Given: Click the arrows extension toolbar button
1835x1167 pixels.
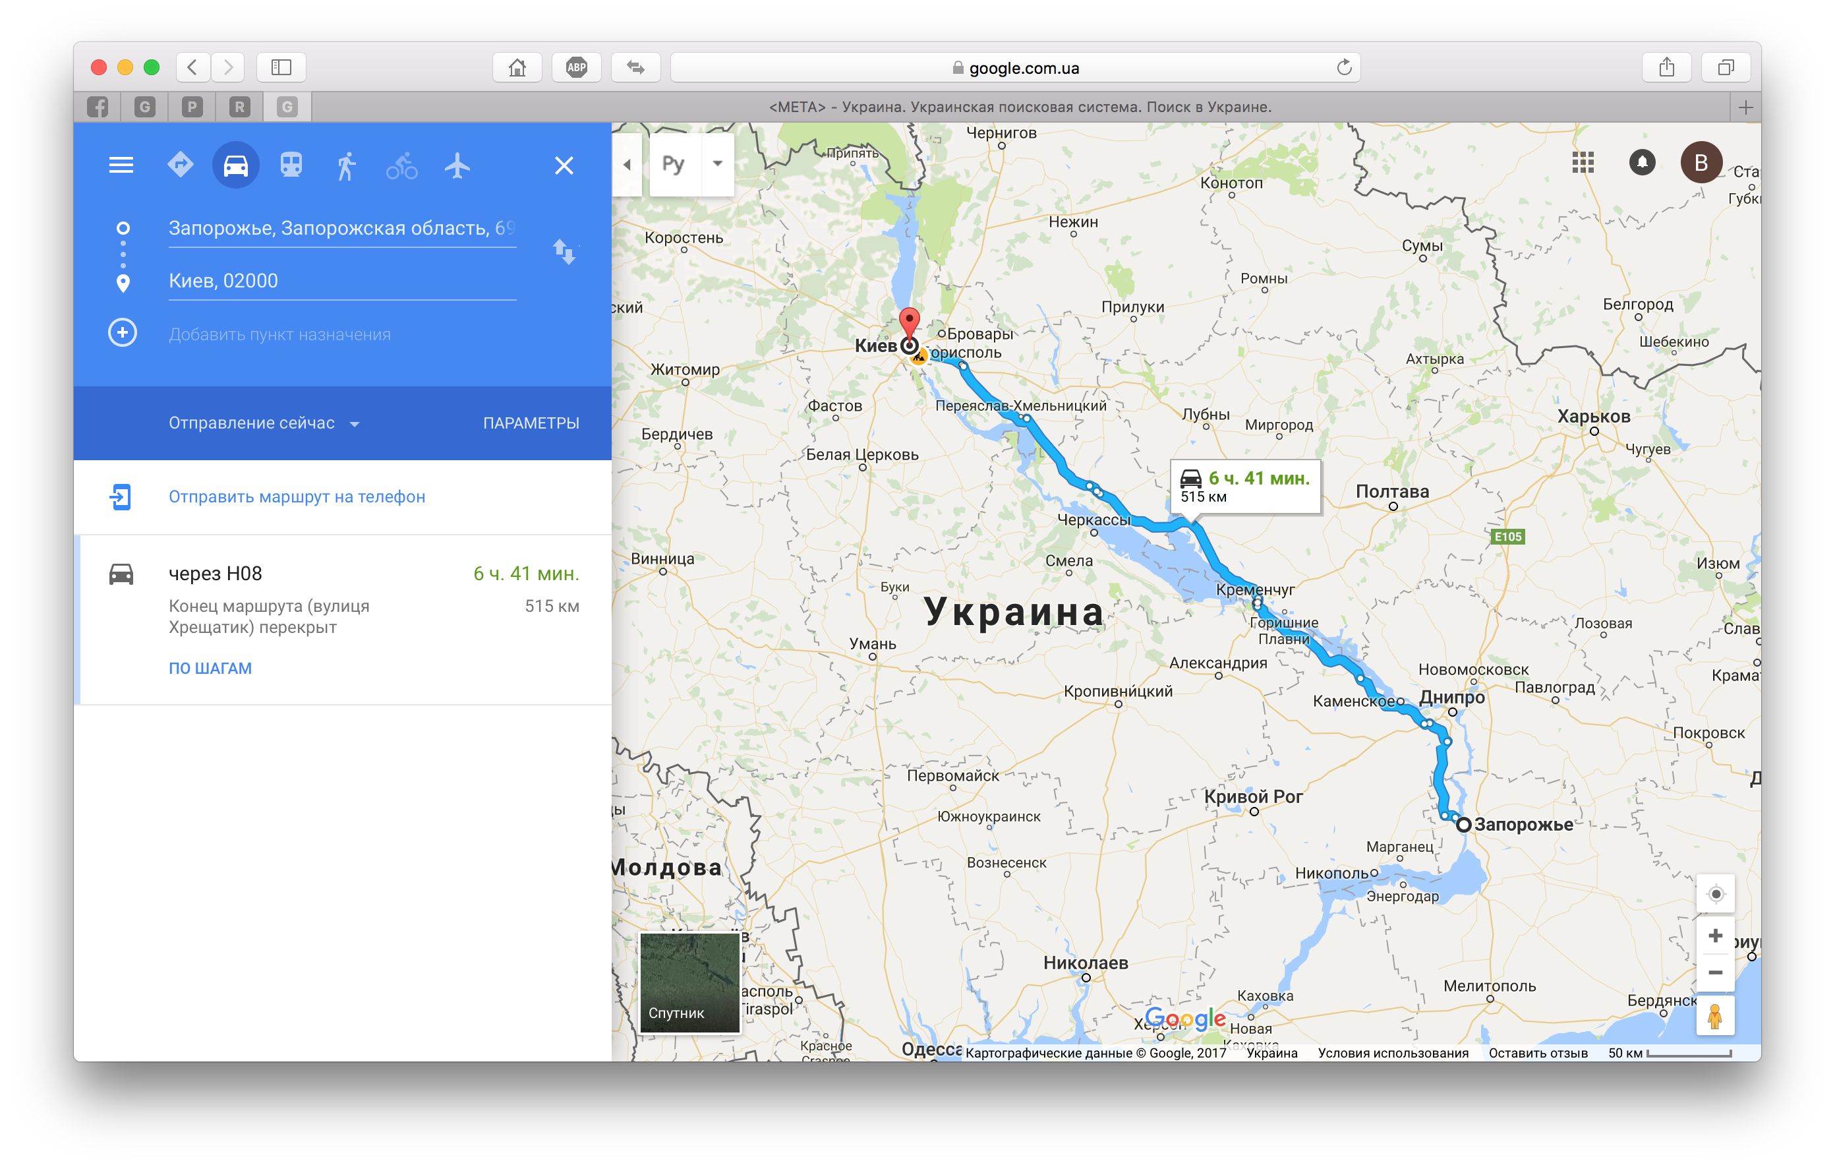Looking at the screenshot, I should coord(635,67).
